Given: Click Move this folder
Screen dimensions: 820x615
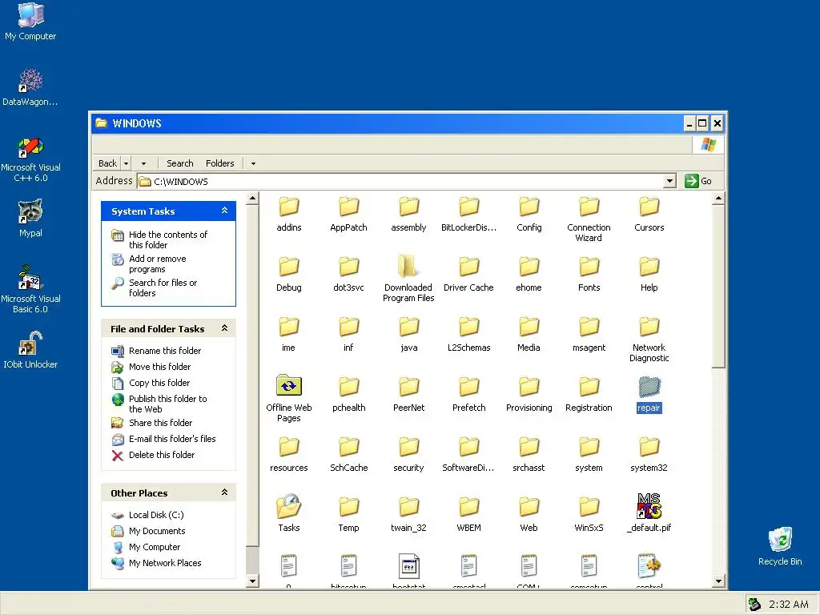Looking at the screenshot, I should (159, 367).
